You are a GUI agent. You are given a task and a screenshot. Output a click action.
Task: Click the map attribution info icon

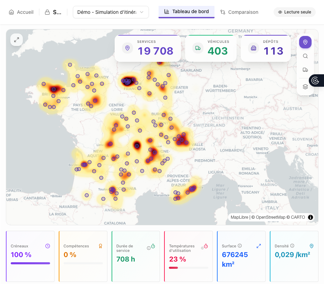(311, 217)
